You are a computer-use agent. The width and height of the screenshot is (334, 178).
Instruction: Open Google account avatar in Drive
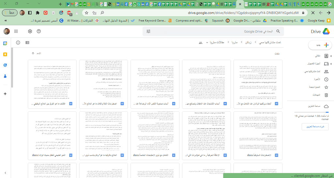[x=7, y=31]
